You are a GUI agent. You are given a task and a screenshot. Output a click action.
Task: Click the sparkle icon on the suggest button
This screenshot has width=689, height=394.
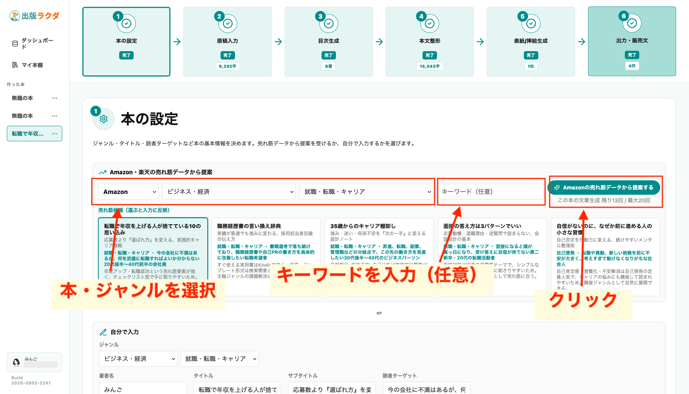[x=557, y=188]
